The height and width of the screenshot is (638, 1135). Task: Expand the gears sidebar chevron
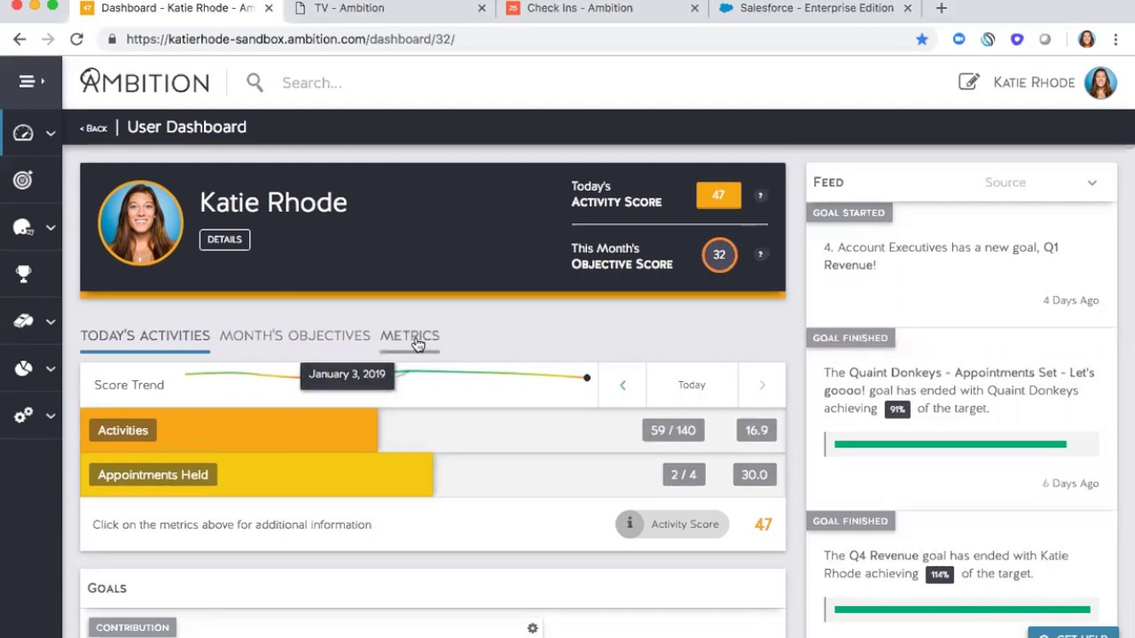tap(51, 416)
